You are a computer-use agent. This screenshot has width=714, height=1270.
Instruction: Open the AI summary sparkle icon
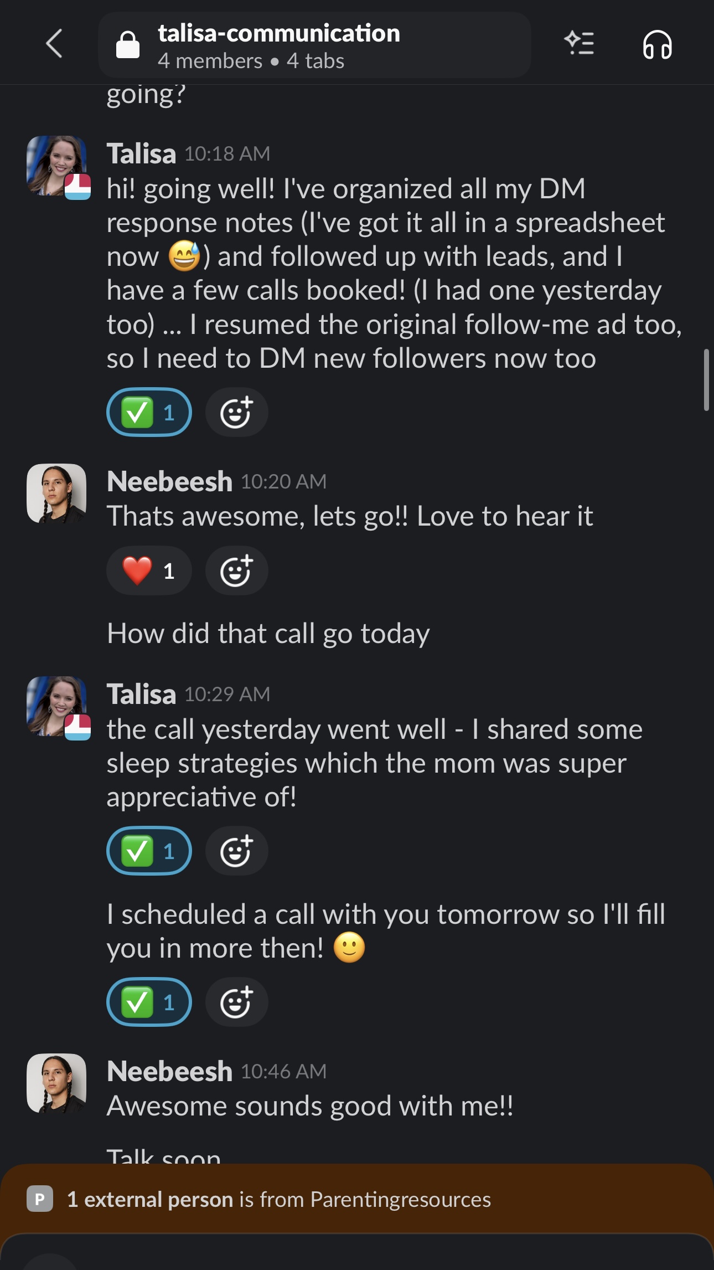(579, 43)
